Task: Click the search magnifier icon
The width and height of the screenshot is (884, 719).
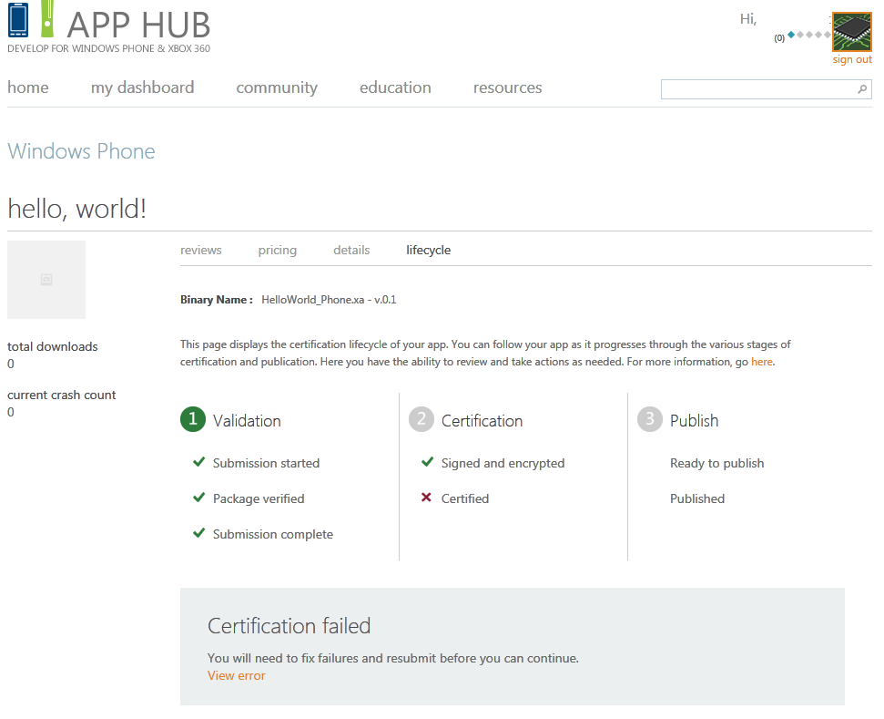Action: pyautogui.click(x=862, y=89)
